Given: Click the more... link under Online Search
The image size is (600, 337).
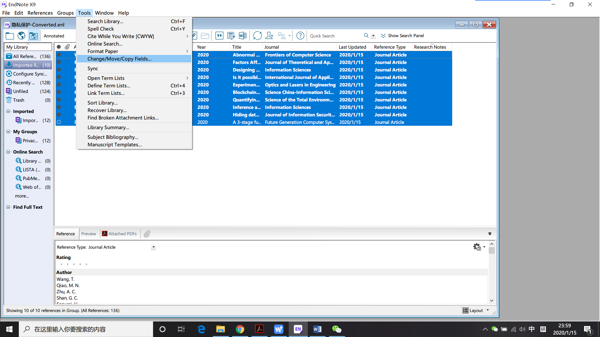Looking at the screenshot, I should click(x=22, y=196).
